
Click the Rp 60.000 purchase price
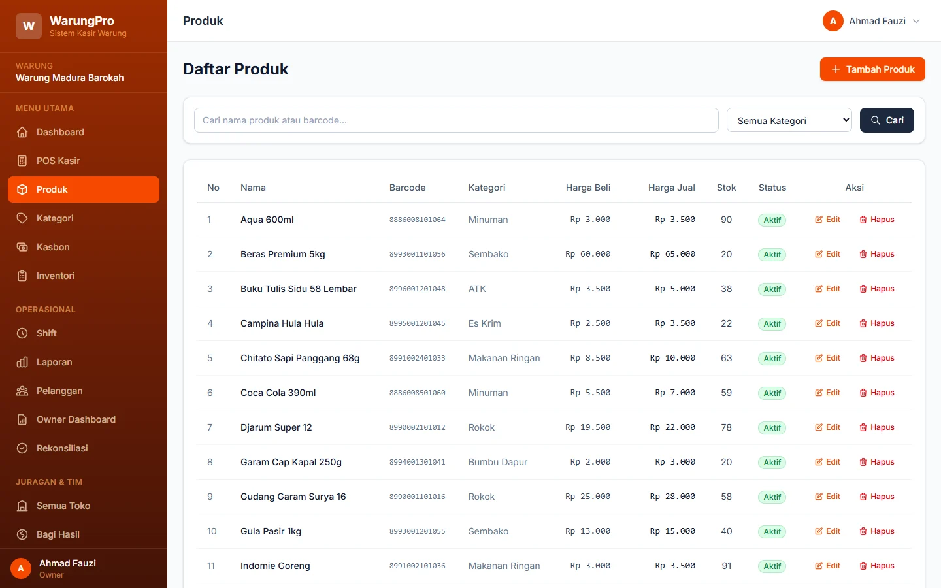[x=587, y=254]
